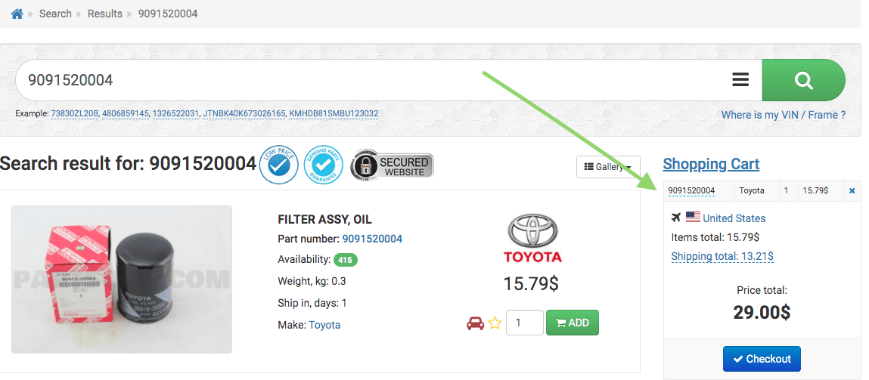869x380 pixels.
Task: Add the oil filter to cart
Action: [573, 323]
